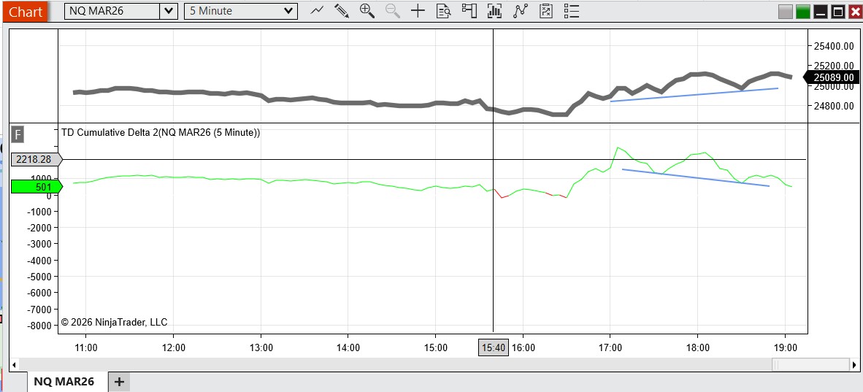The image size is (863, 392).
Task: Click the 17:00 time axis label
Action: [x=610, y=348]
